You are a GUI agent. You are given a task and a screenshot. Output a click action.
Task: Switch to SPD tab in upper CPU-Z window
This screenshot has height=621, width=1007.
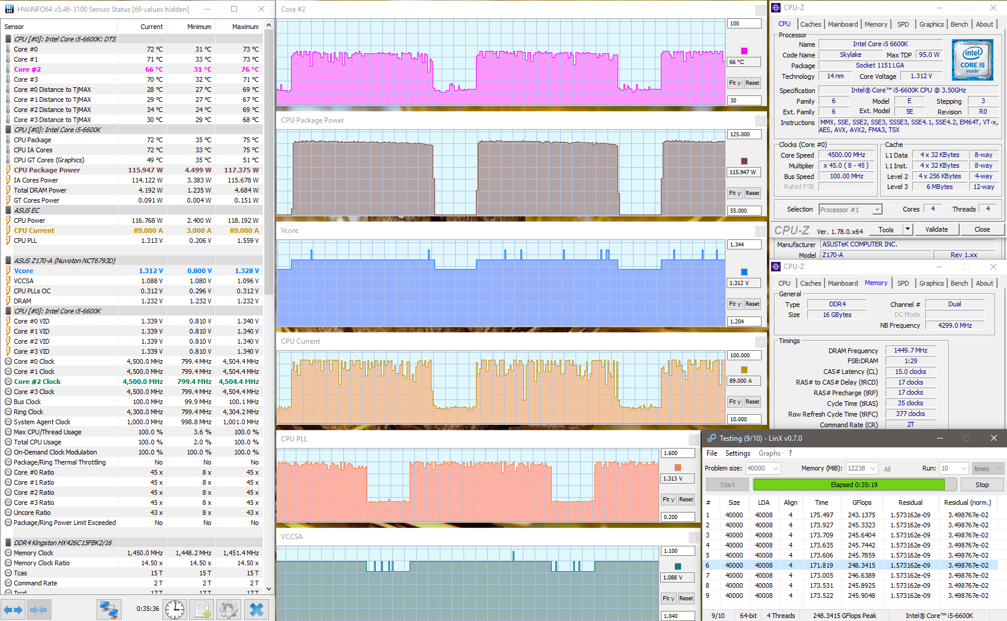pos(903,24)
